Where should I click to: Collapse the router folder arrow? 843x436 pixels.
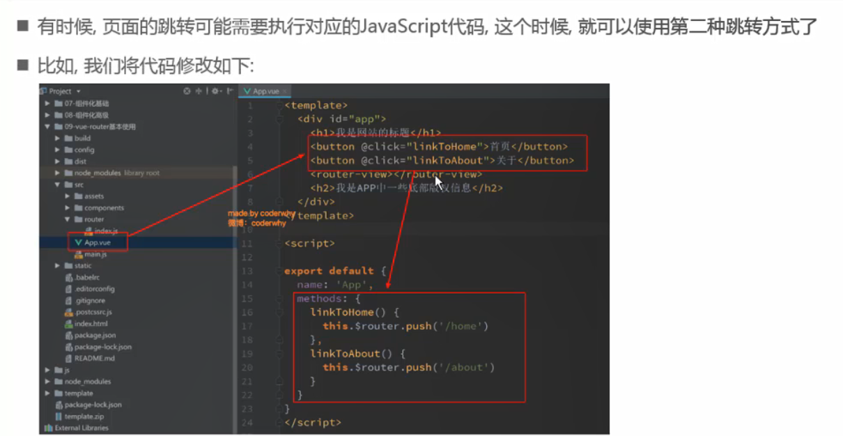(68, 219)
